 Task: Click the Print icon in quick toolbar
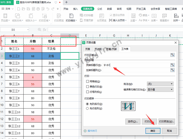click(38, 9)
